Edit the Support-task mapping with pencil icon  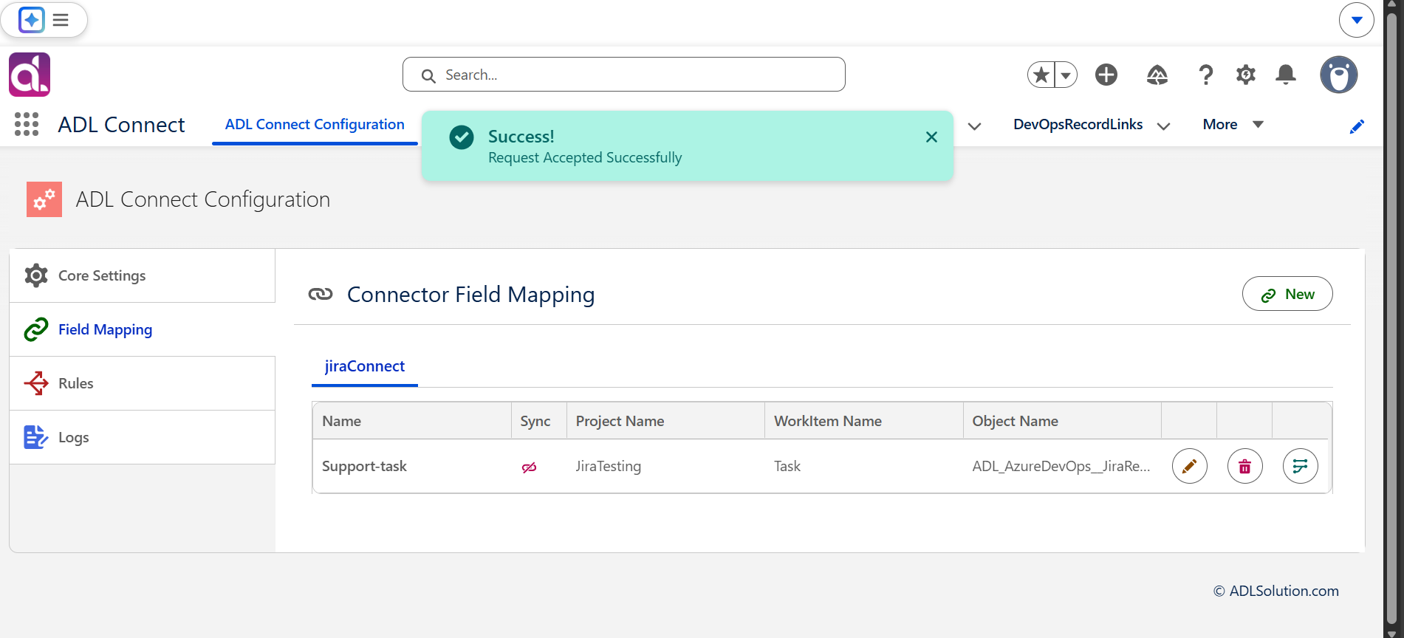[1189, 466]
